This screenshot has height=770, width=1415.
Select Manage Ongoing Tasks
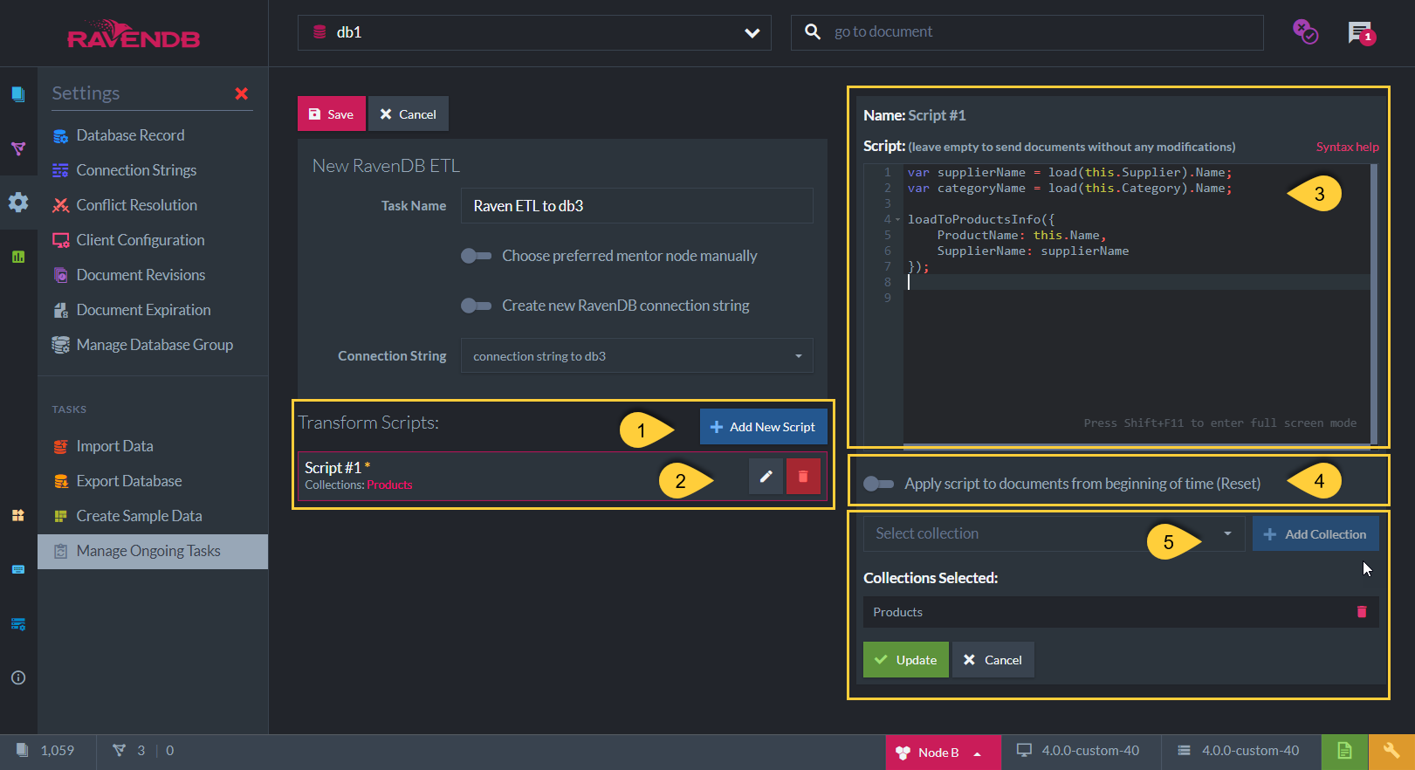[153, 552]
